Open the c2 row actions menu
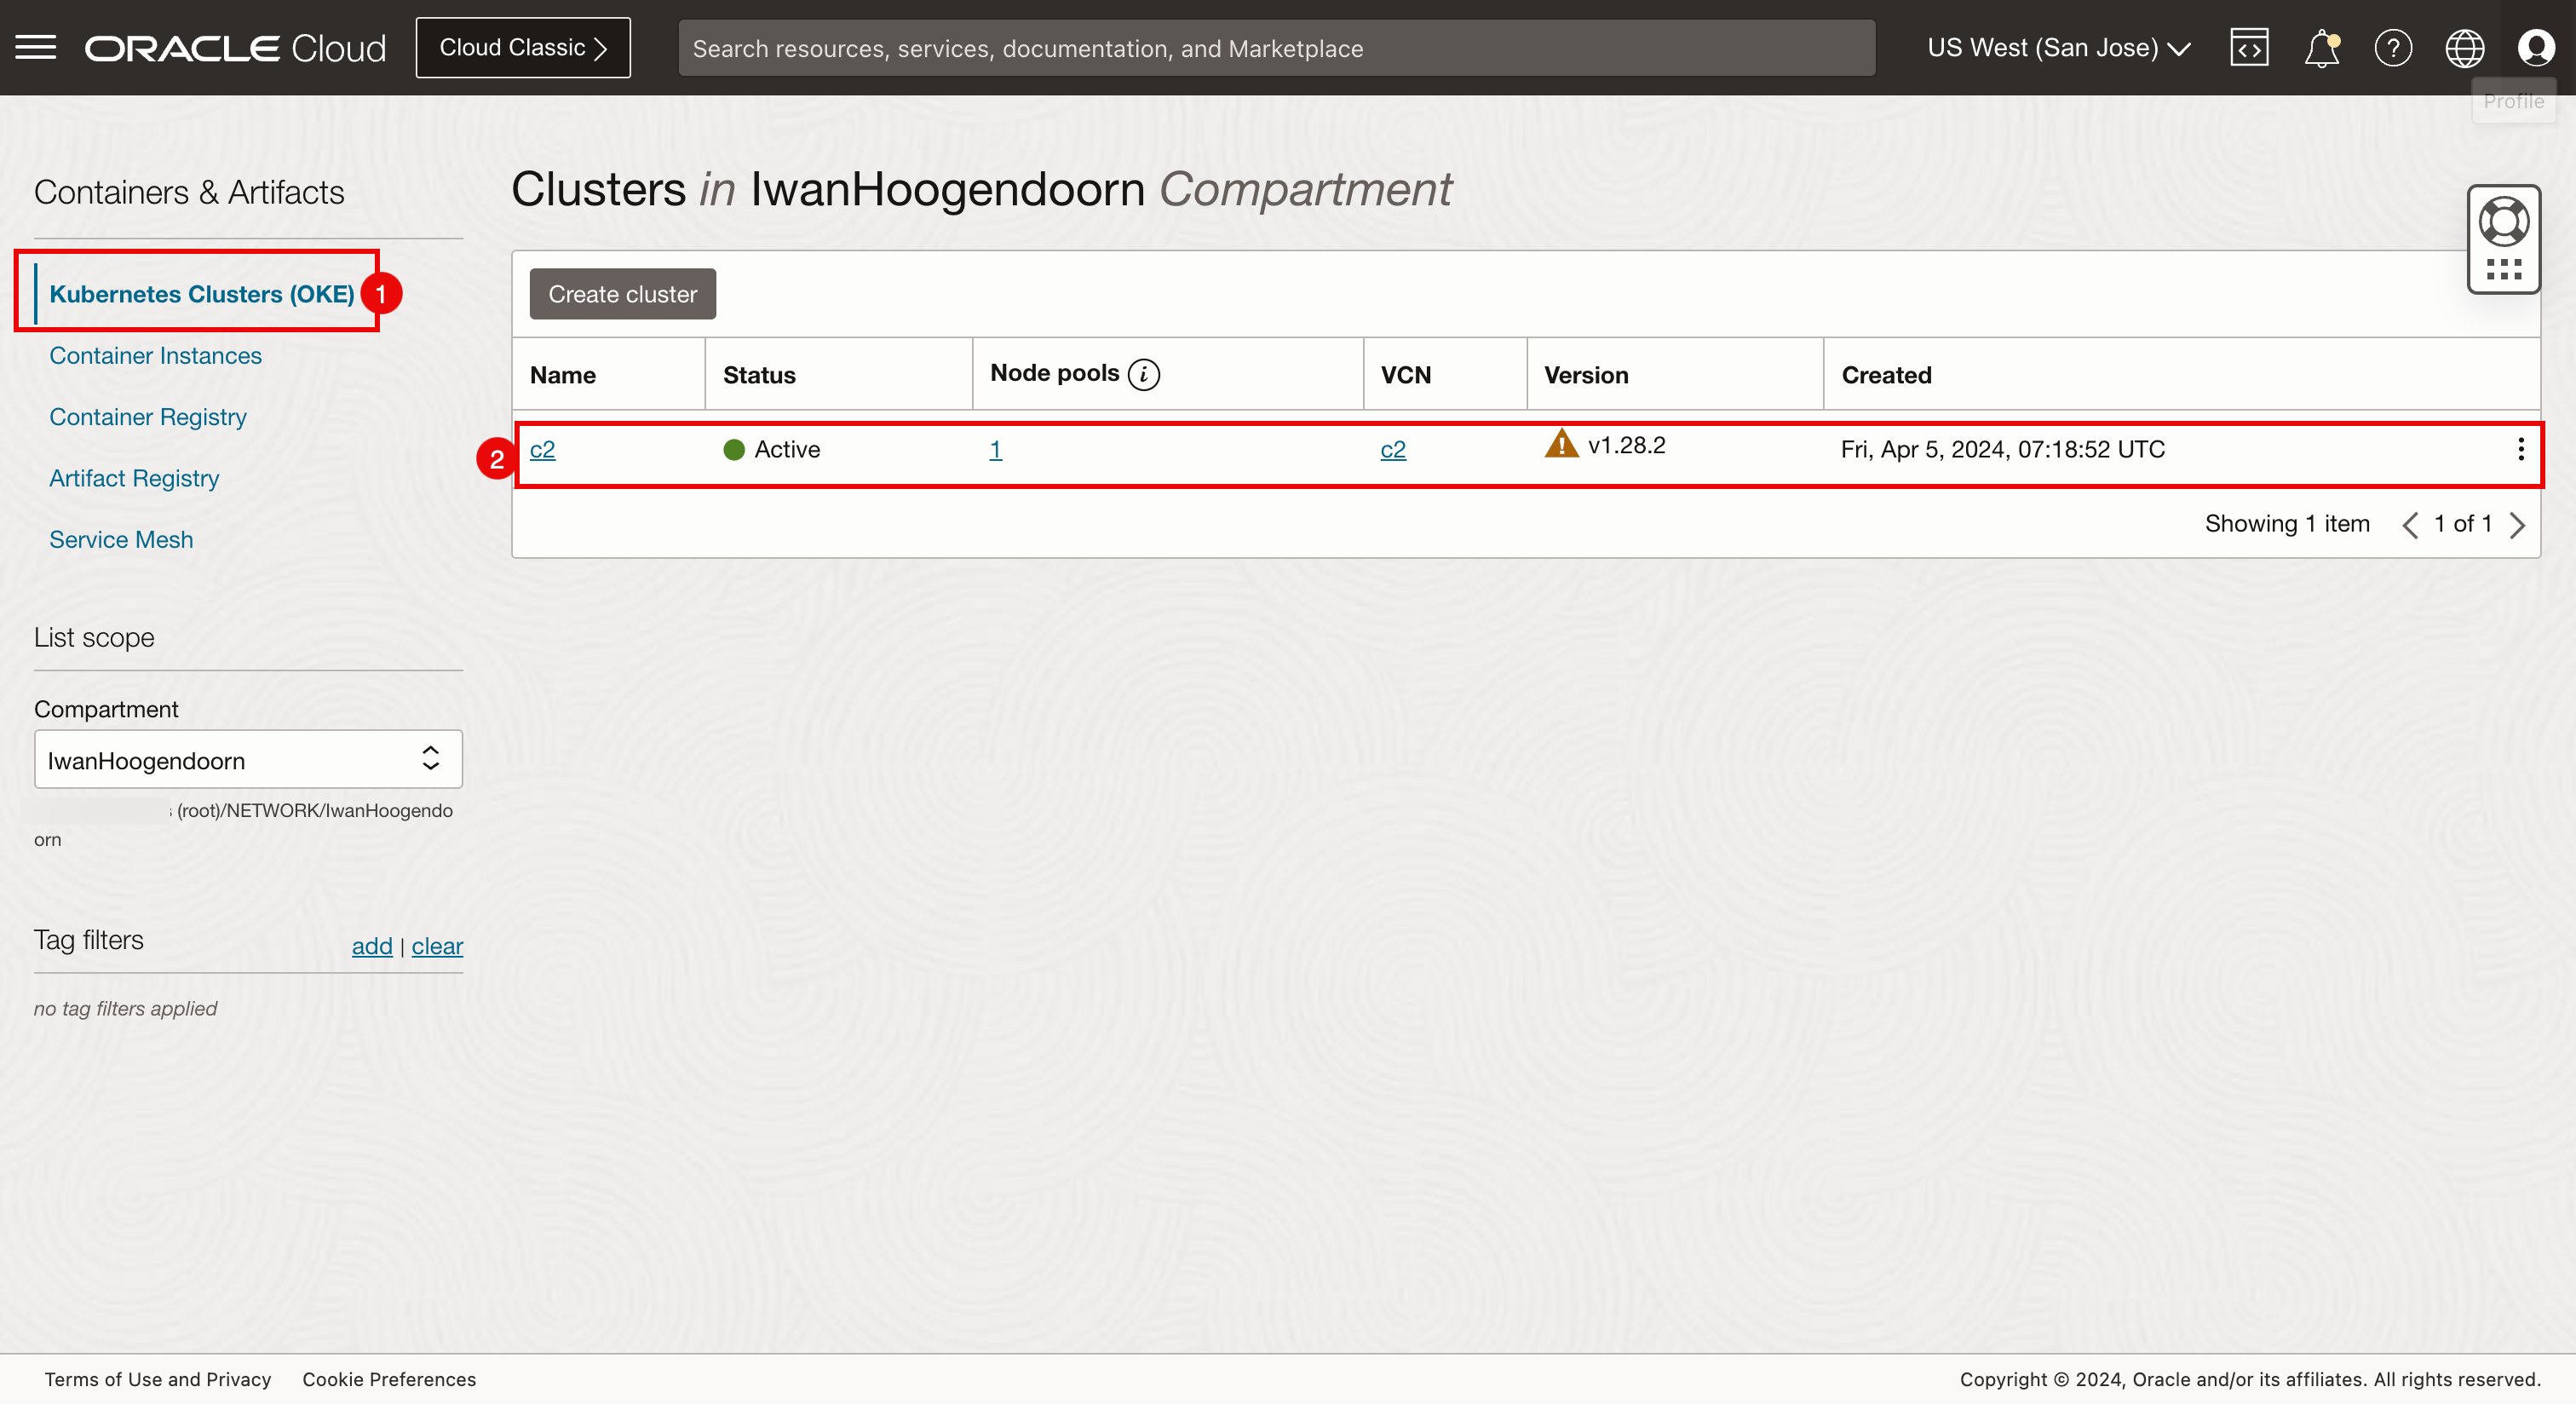Viewport: 2576px width, 1404px height. (2520, 449)
